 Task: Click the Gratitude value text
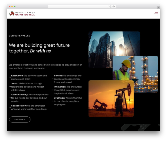[x=68, y=101]
